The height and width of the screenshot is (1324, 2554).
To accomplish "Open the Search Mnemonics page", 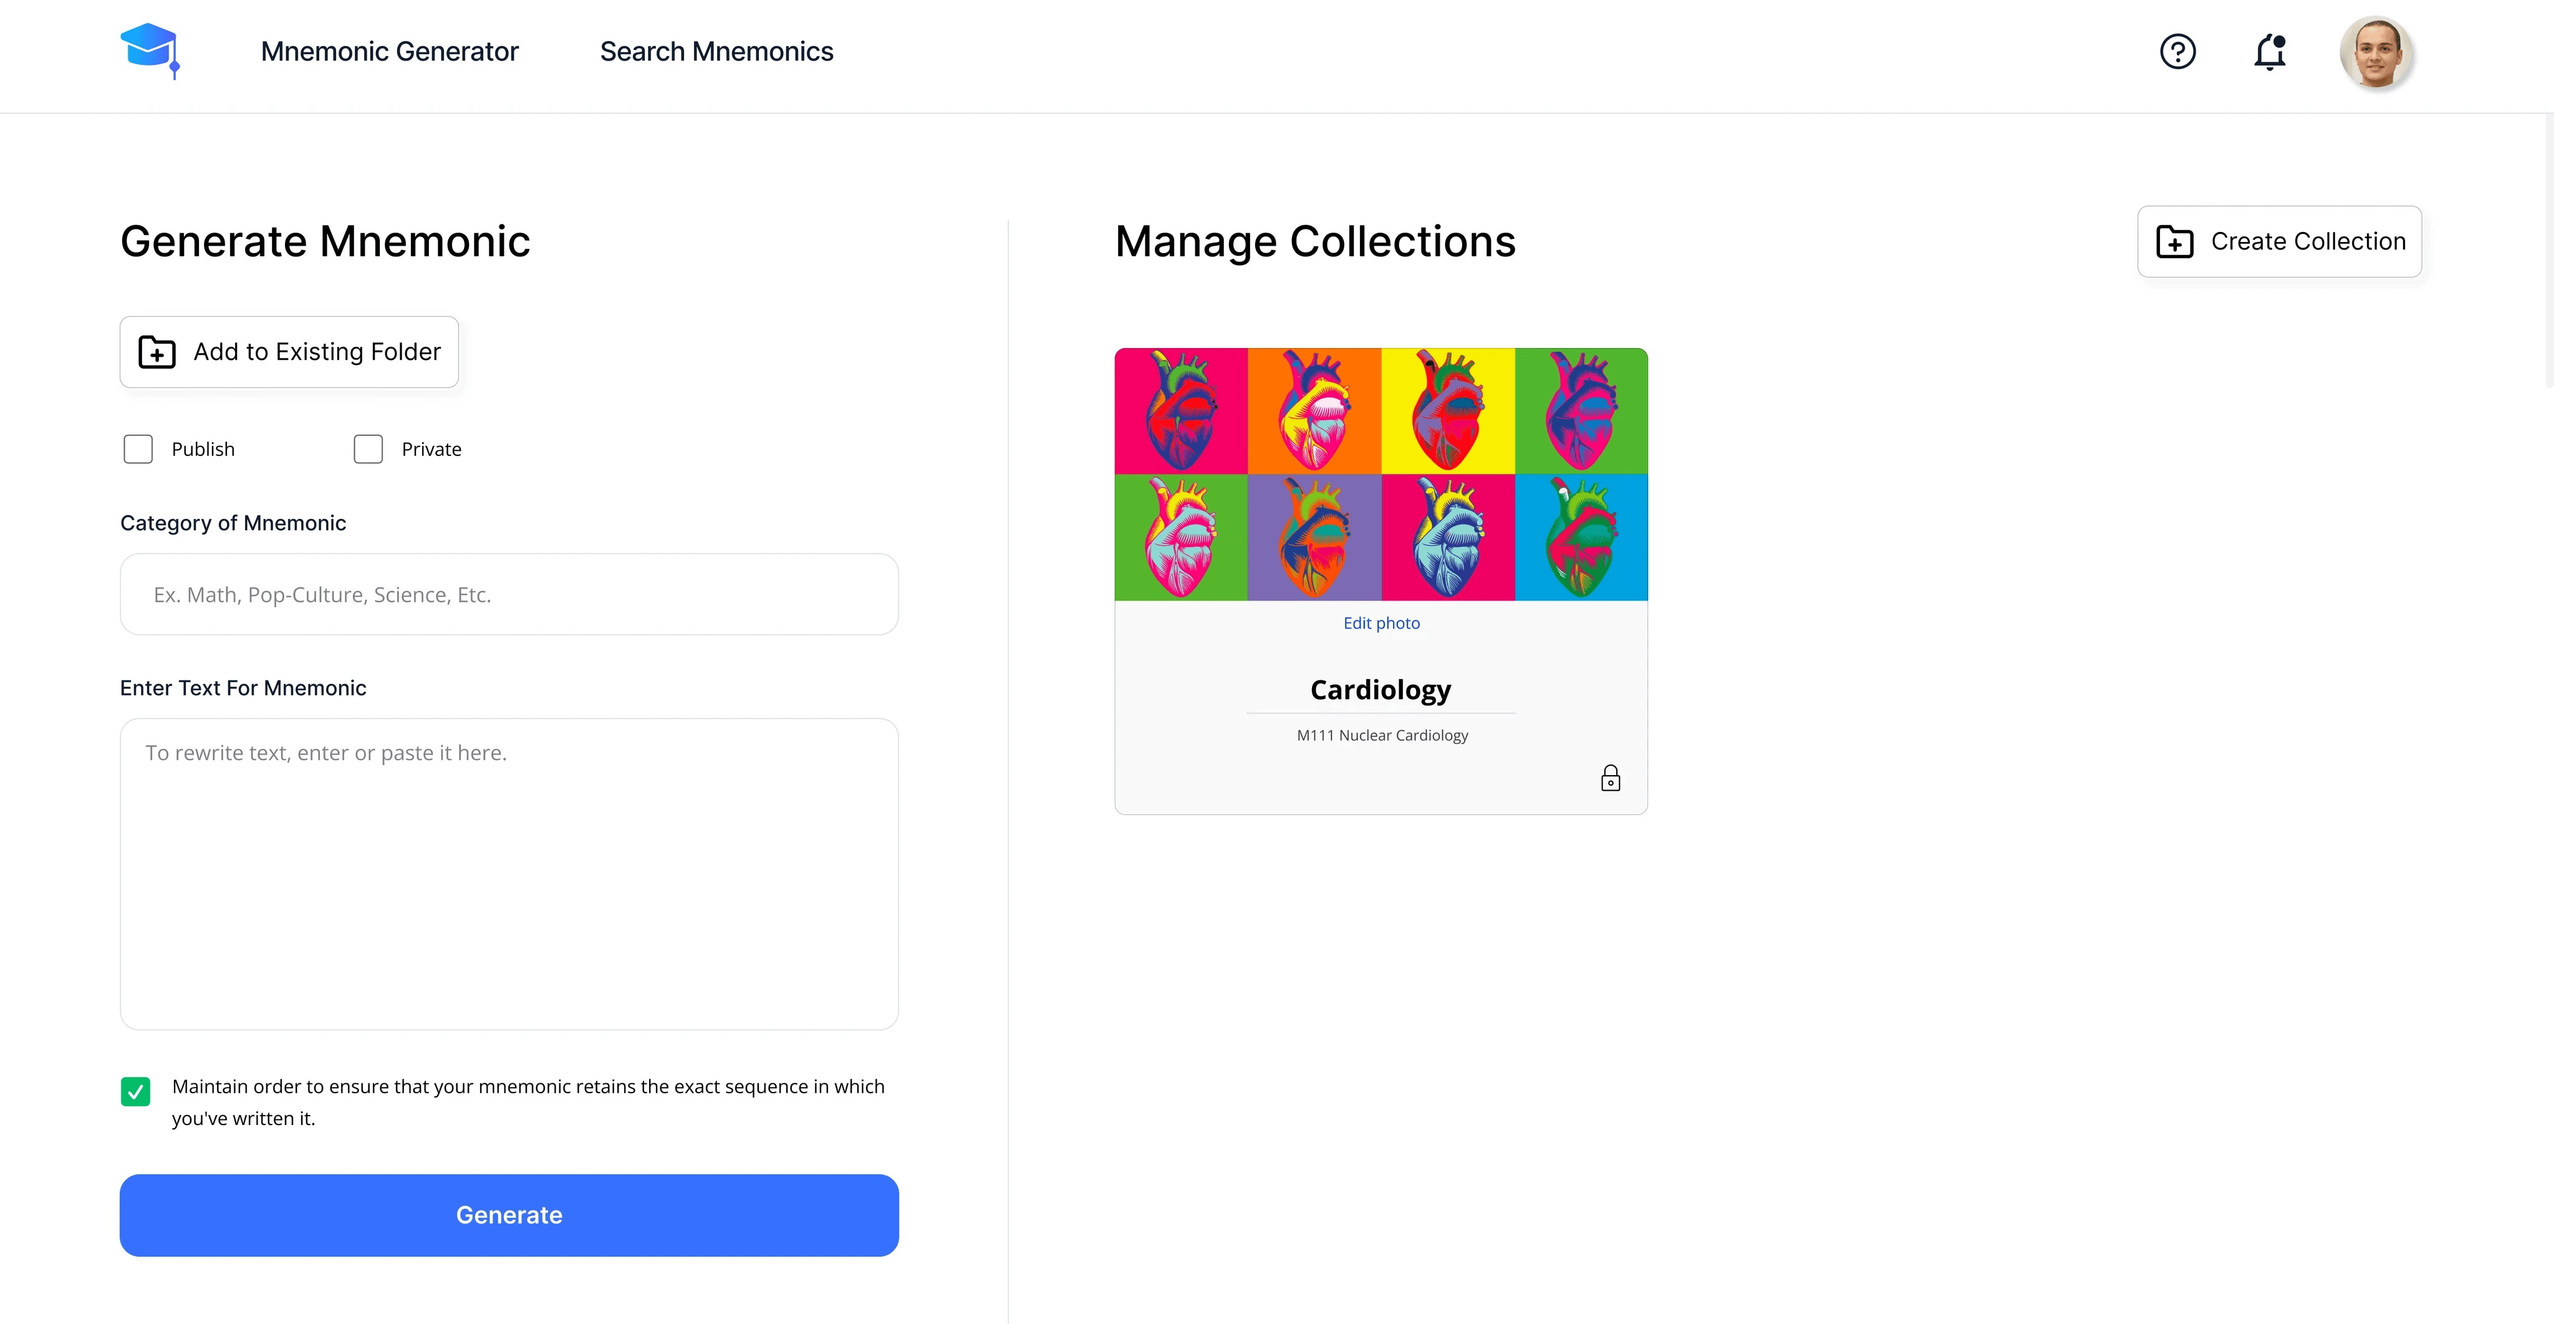I will [717, 52].
